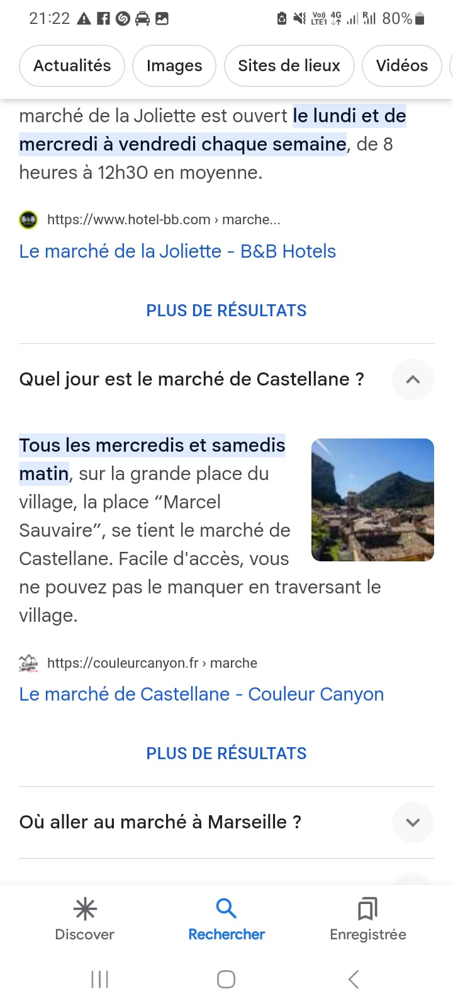Tap PLUS DE RÉSULTATS under Joliette result

(x=226, y=311)
